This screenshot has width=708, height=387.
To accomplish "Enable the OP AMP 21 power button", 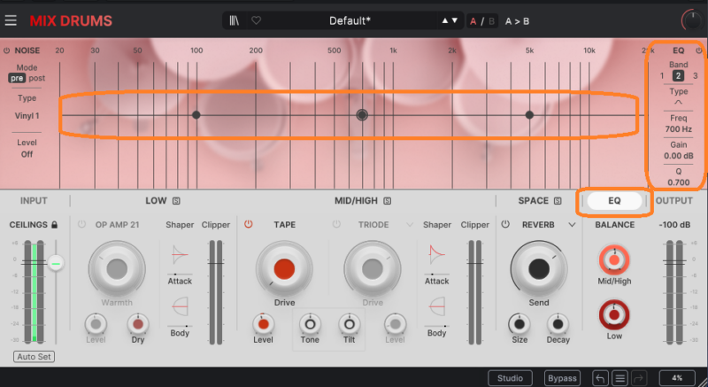I will click(82, 225).
